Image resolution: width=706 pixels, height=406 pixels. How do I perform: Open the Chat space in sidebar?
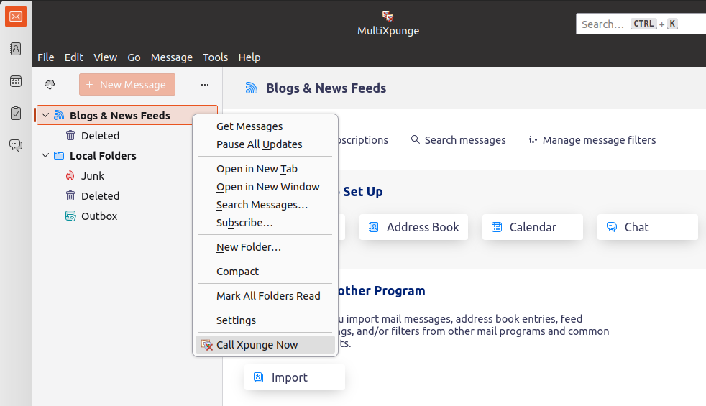[16, 145]
